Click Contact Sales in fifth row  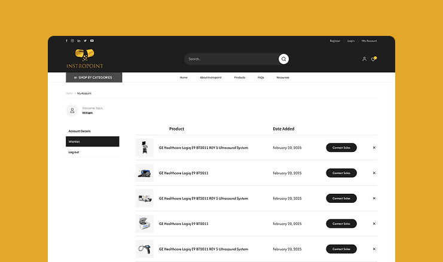(341, 249)
